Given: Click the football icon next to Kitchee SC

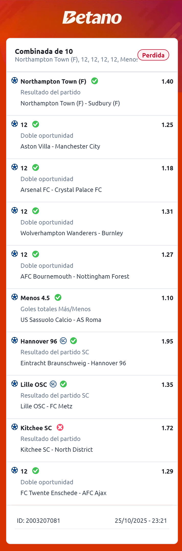Looking at the screenshot, I should click(x=15, y=427).
